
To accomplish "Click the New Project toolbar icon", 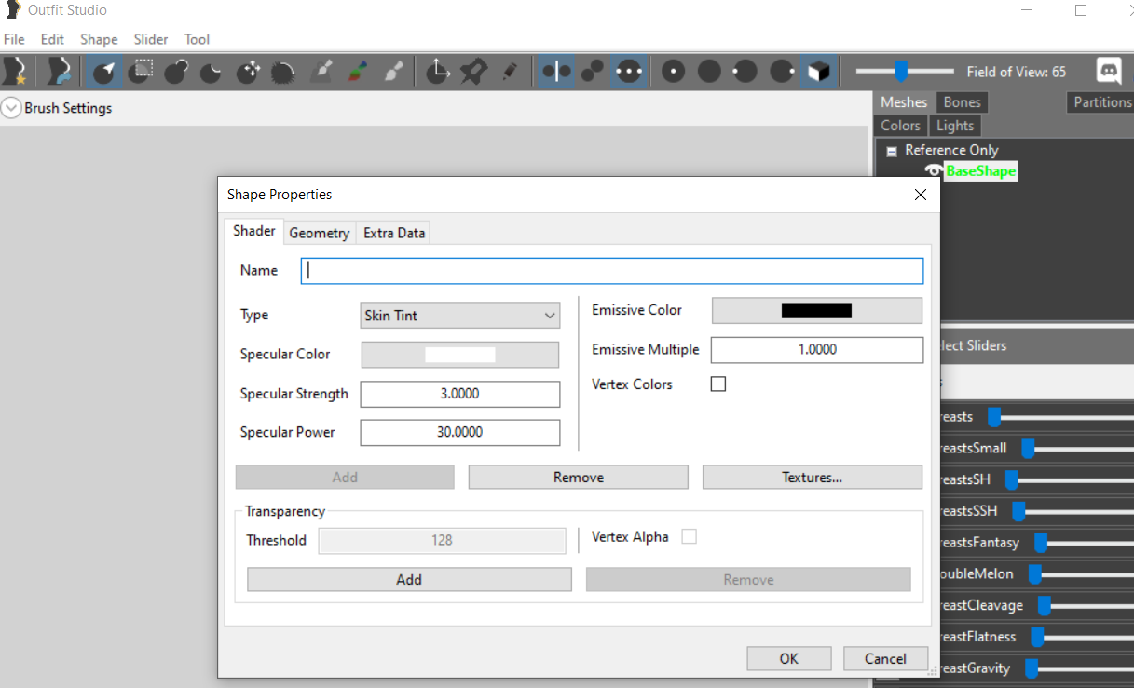I will (x=16, y=72).
